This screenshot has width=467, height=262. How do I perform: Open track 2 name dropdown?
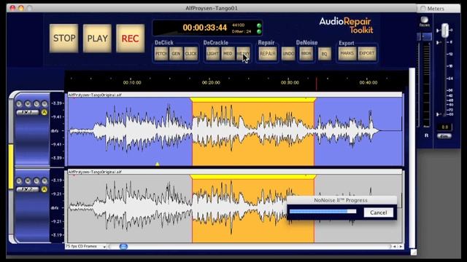[28, 189]
